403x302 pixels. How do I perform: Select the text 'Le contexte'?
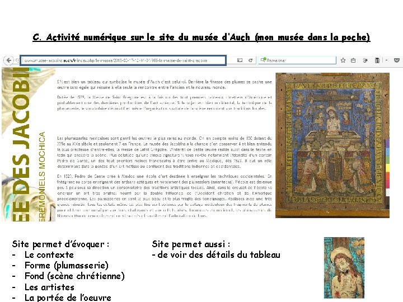[x=49, y=255]
